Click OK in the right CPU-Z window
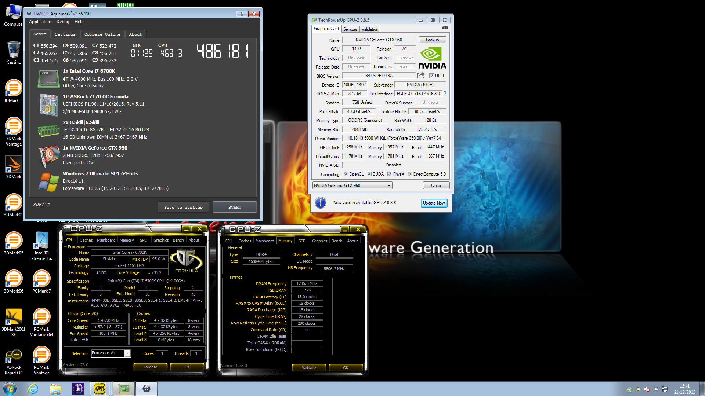This screenshot has width=705, height=396. click(346, 368)
